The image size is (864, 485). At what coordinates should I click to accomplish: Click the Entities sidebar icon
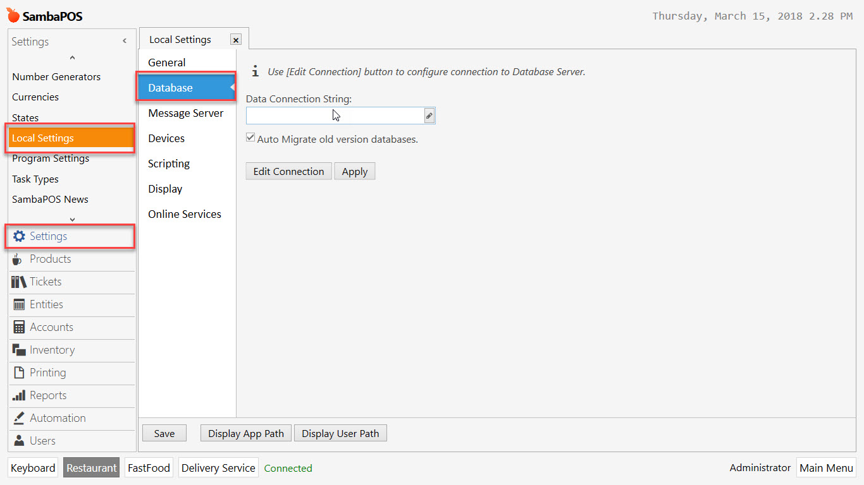coord(19,304)
